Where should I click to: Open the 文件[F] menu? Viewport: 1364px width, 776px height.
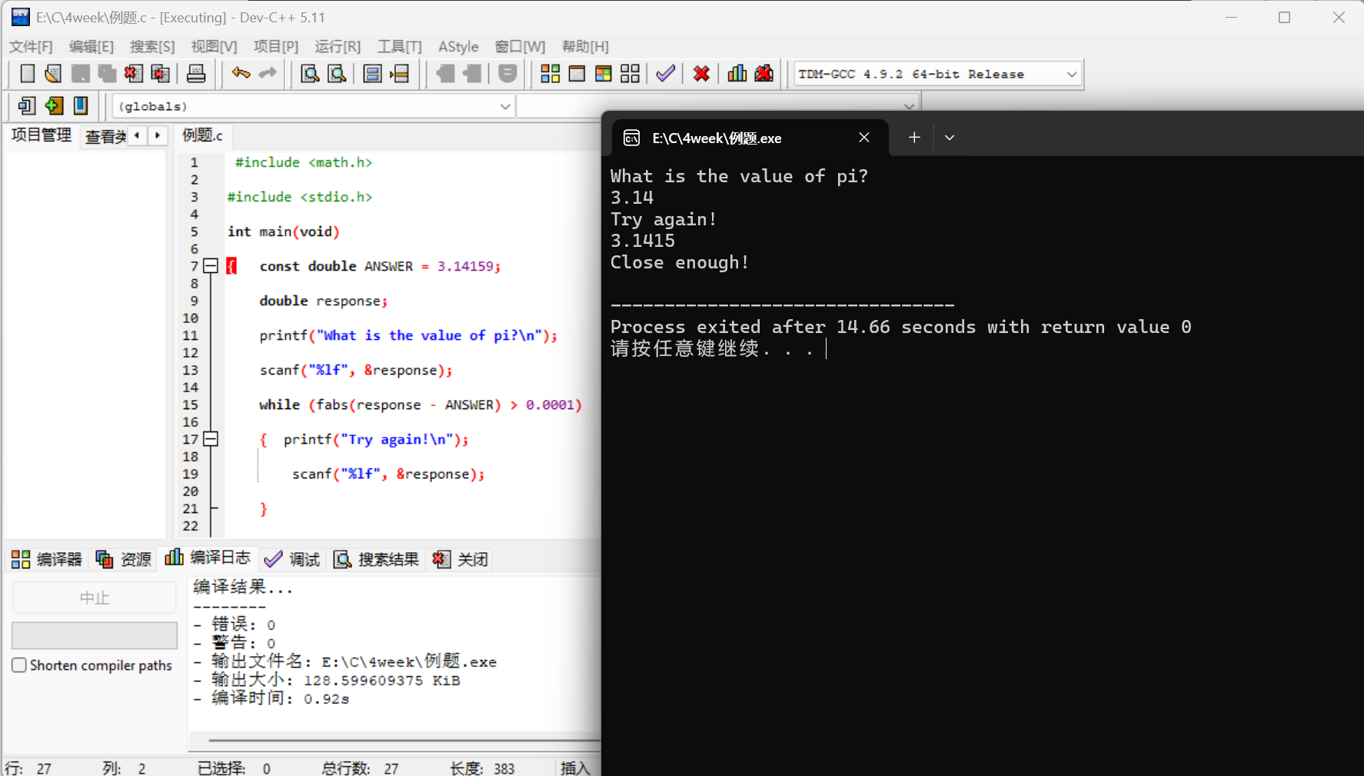[31, 46]
